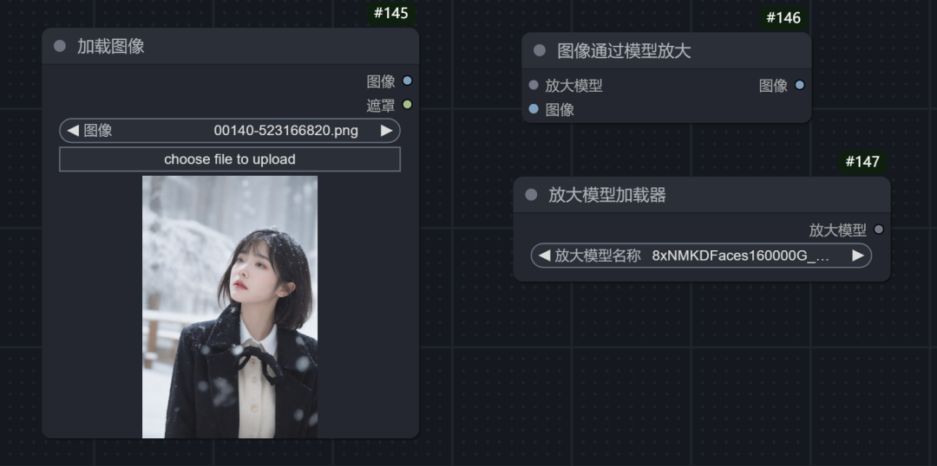Collapse the 加载图像 node via its title dot
The height and width of the screenshot is (466, 937).
click(60, 46)
